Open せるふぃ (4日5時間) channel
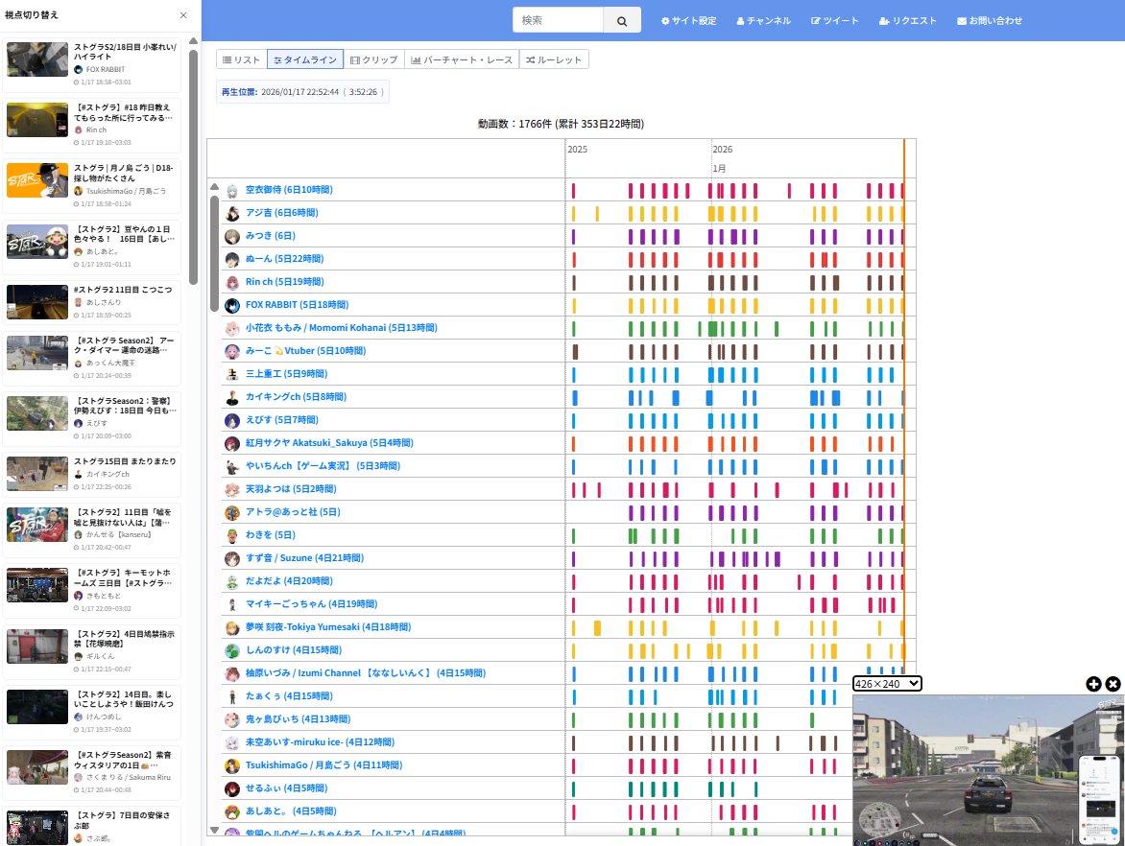This screenshot has height=846, width=1125. click(x=286, y=787)
